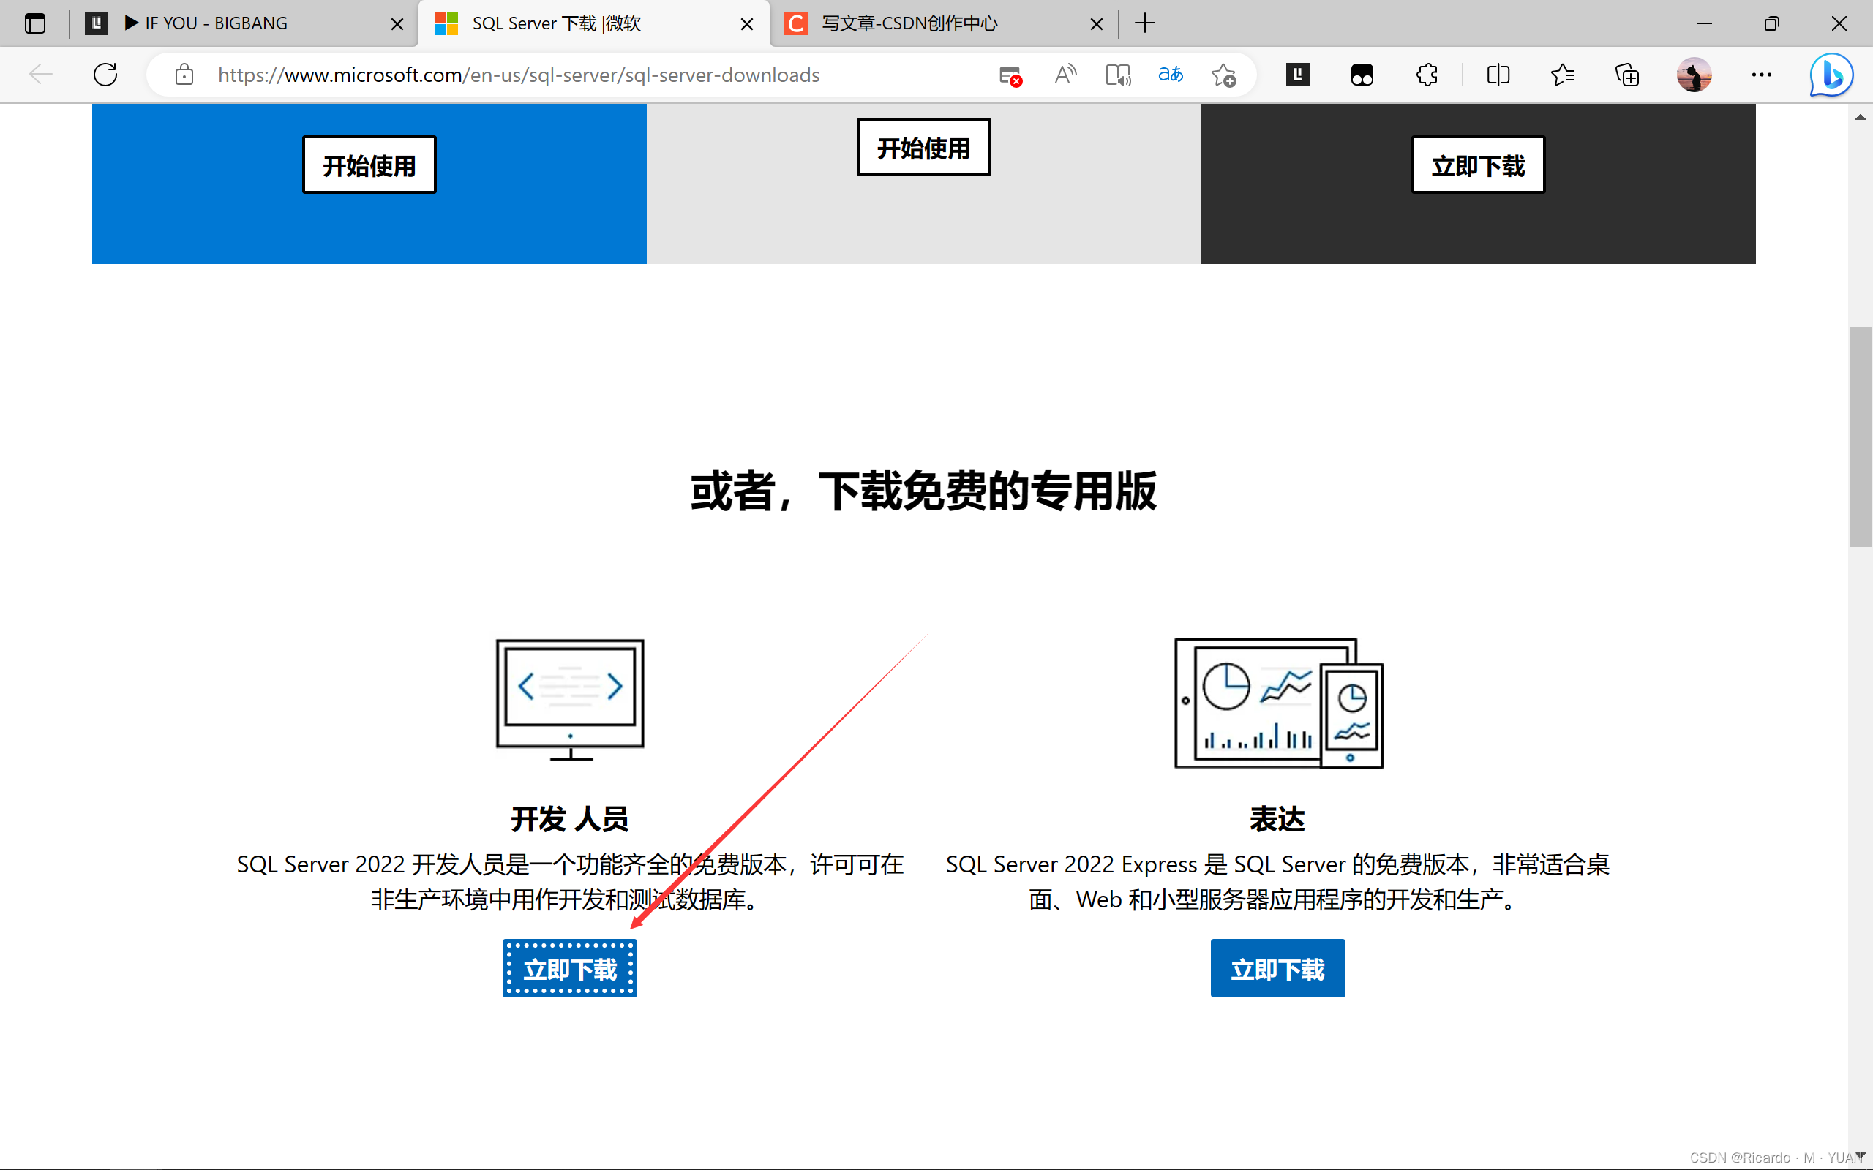The image size is (1873, 1170).
Task: Open the Bing Copilot sidebar
Action: point(1830,75)
